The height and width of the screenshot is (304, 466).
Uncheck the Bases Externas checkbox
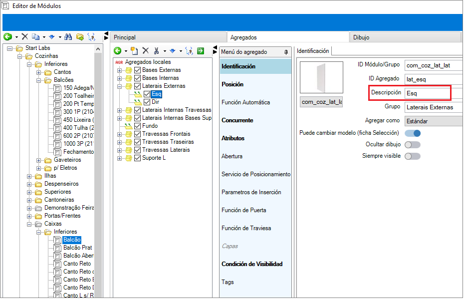[x=137, y=70]
